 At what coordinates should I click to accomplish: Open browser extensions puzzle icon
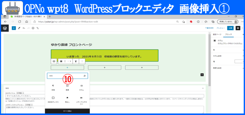tap(198, 22)
